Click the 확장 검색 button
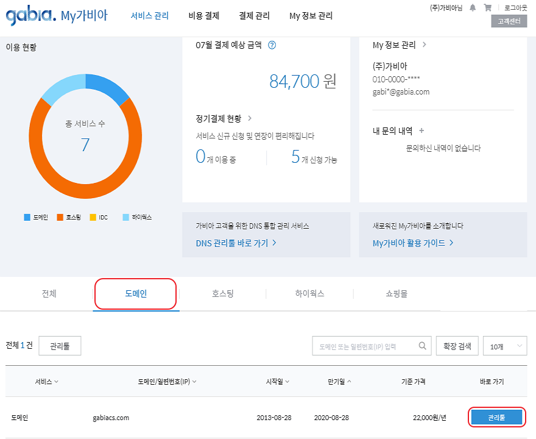This screenshot has height=439, width=536. [x=457, y=346]
